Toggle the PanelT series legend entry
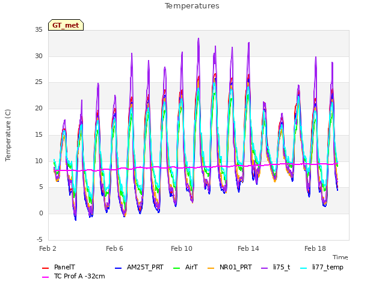The width and height of the screenshot is (385, 288). pos(59,267)
